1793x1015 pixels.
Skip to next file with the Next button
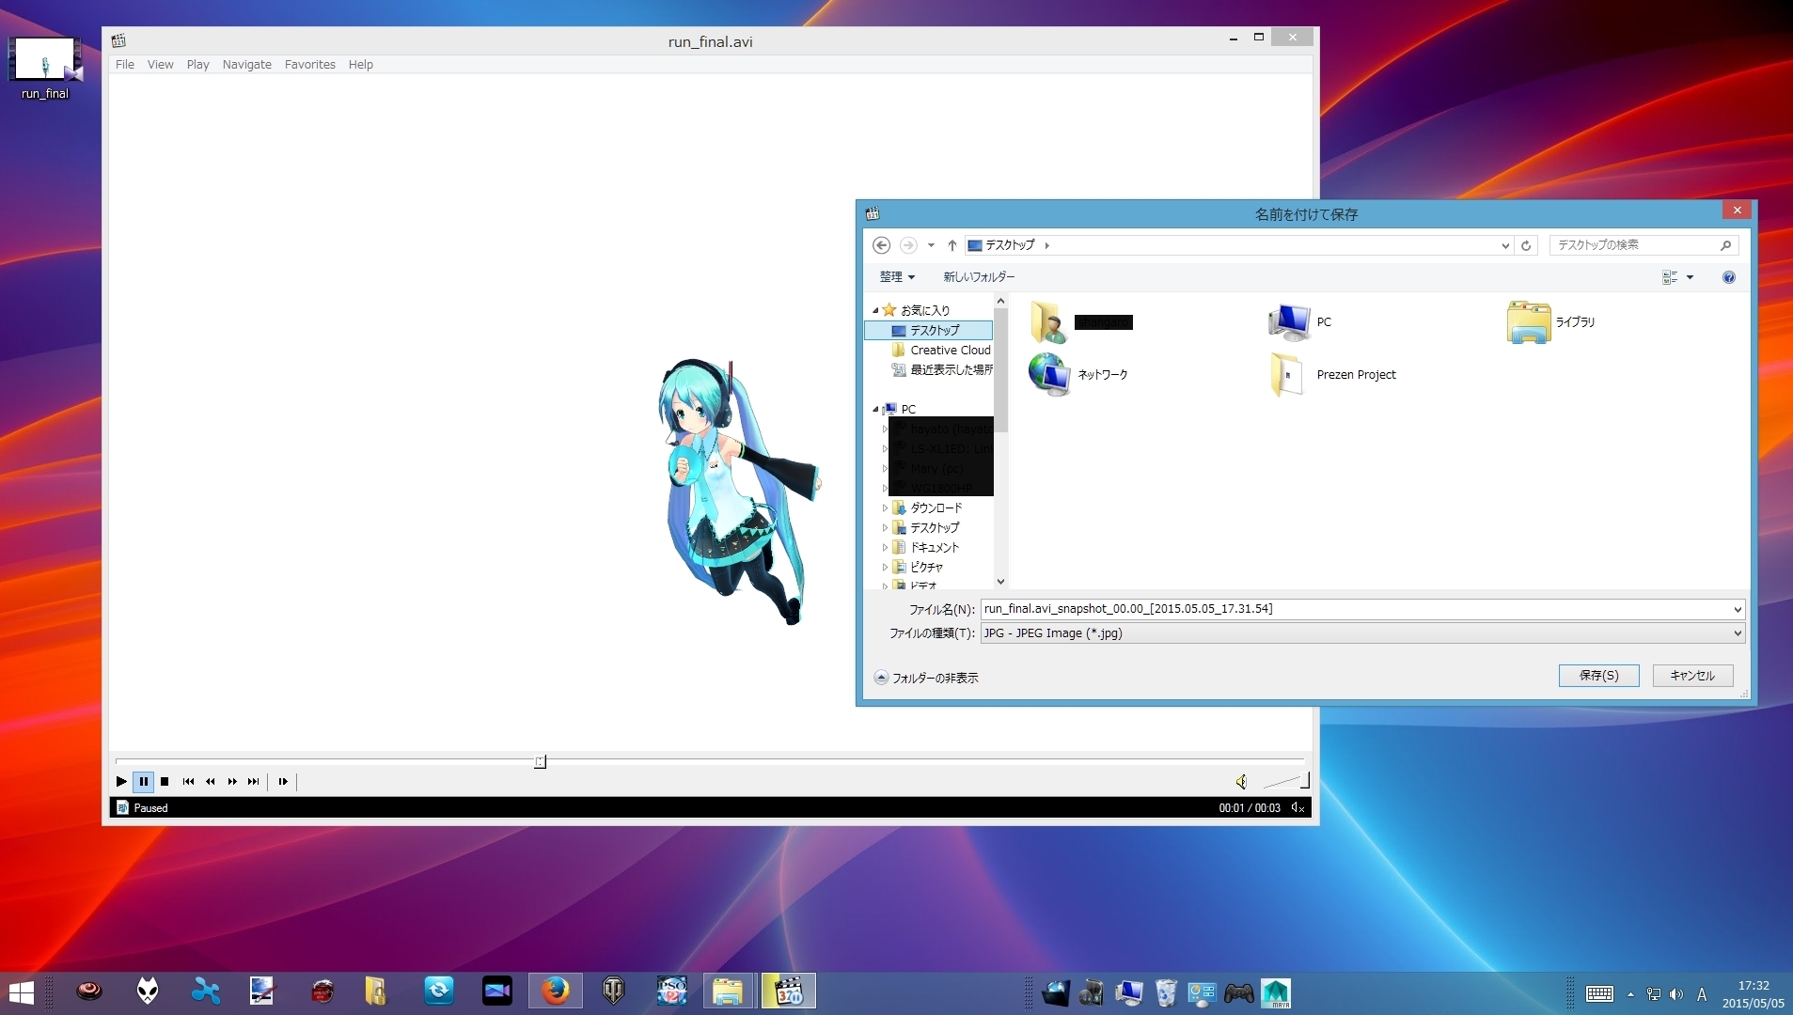point(254,781)
